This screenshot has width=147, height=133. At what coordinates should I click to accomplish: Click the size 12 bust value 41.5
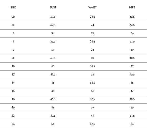pyautogui.click(x=53, y=75)
